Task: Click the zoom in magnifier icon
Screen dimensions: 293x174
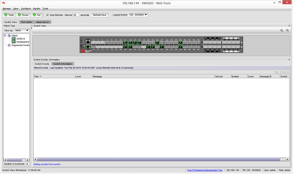Action: pyautogui.click(x=282, y=30)
